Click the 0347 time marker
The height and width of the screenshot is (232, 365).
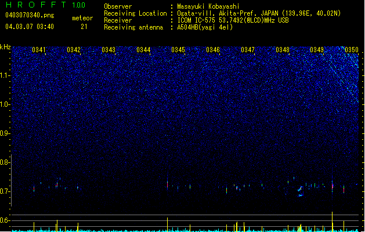pos(248,50)
